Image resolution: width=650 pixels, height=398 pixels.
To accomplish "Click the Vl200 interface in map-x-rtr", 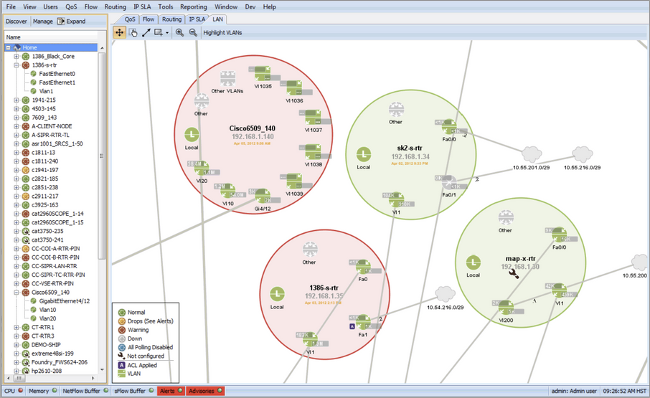I will point(507,308).
